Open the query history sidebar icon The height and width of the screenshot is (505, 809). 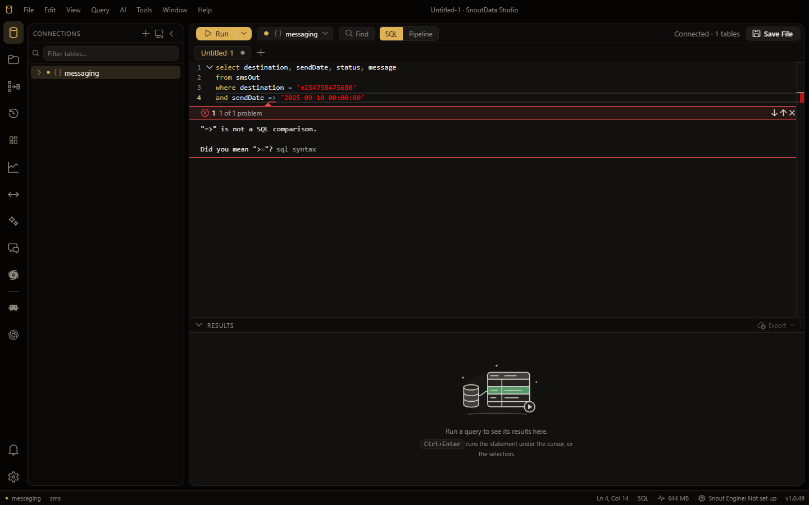[x=13, y=113]
